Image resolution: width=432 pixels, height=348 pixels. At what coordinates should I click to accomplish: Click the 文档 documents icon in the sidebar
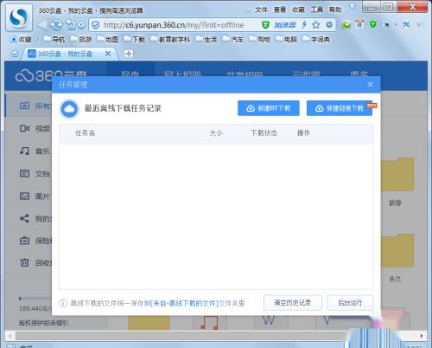click(x=24, y=173)
